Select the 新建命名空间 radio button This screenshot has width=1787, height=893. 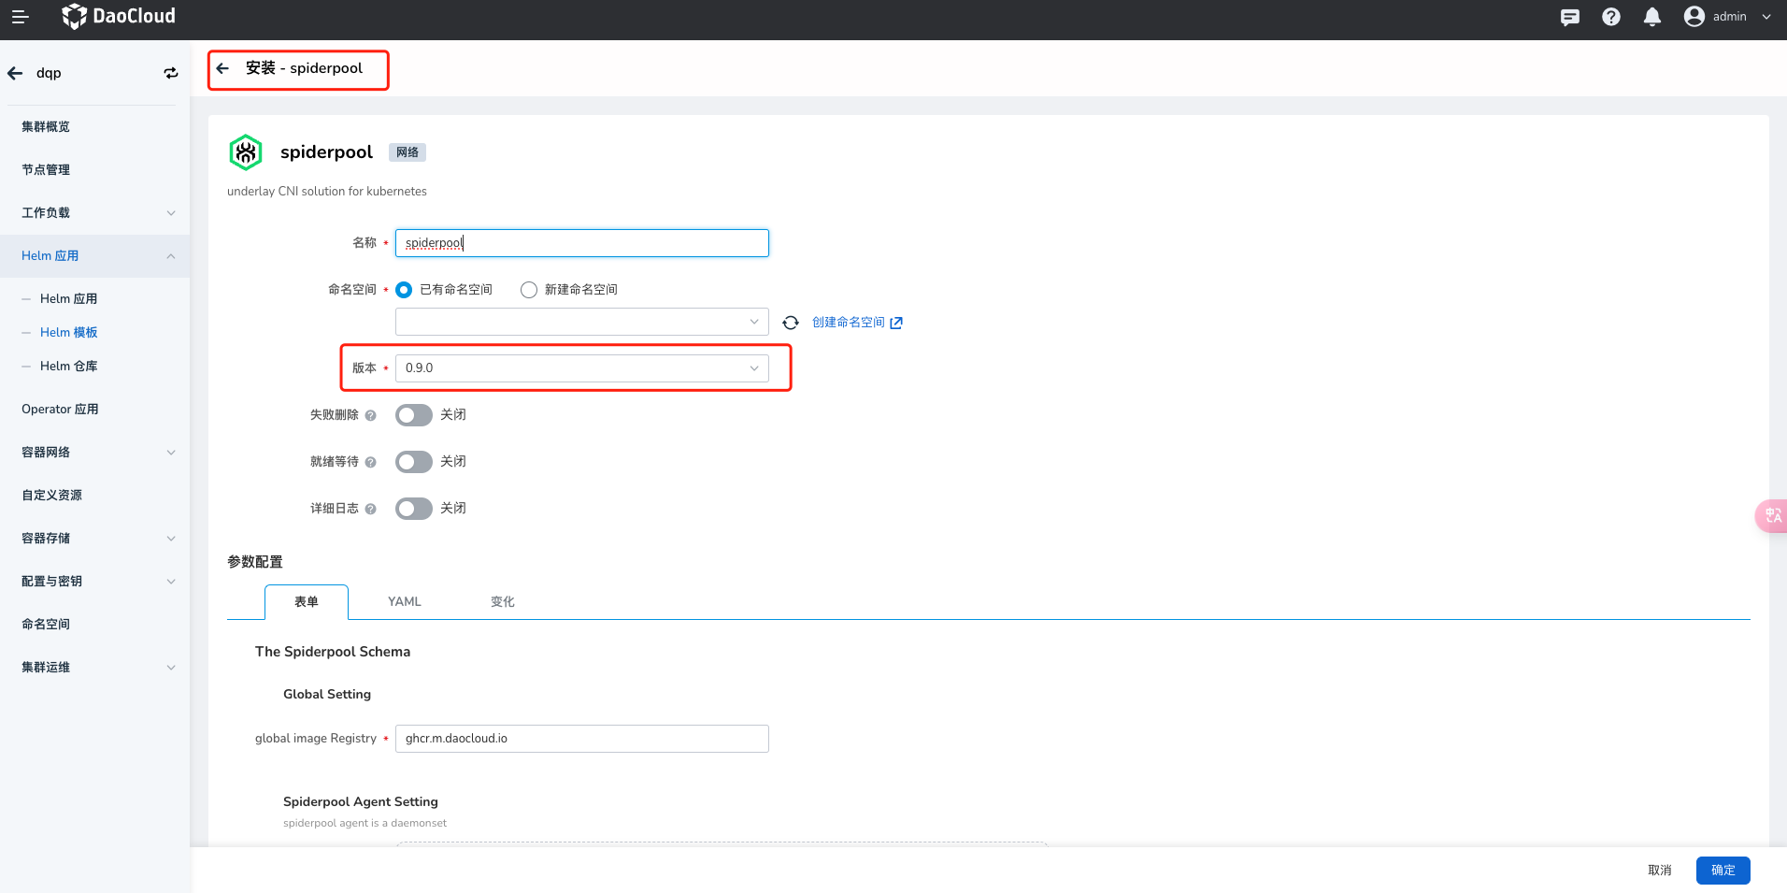pyautogui.click(x=529, y=290)
